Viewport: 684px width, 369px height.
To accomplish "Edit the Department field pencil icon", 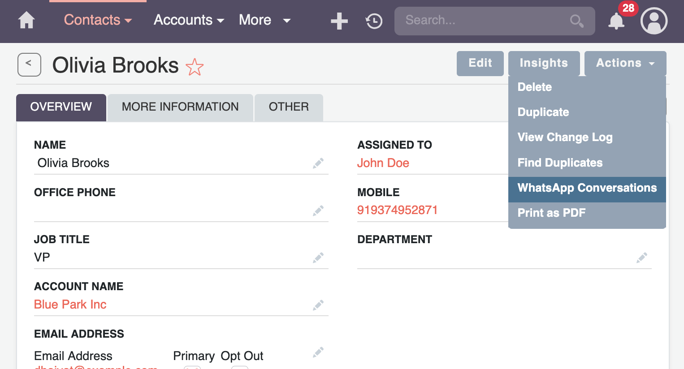I will pos(642,257).
